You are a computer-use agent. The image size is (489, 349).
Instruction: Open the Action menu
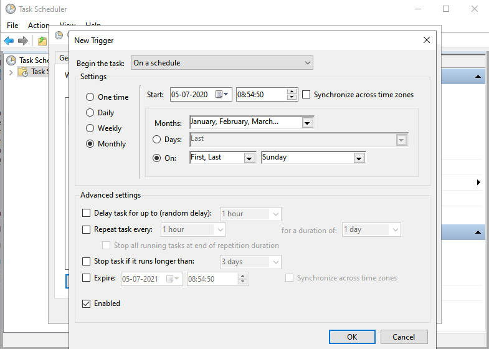pos(39,26)
